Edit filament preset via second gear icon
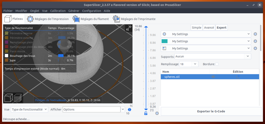 tap(255, 41)
